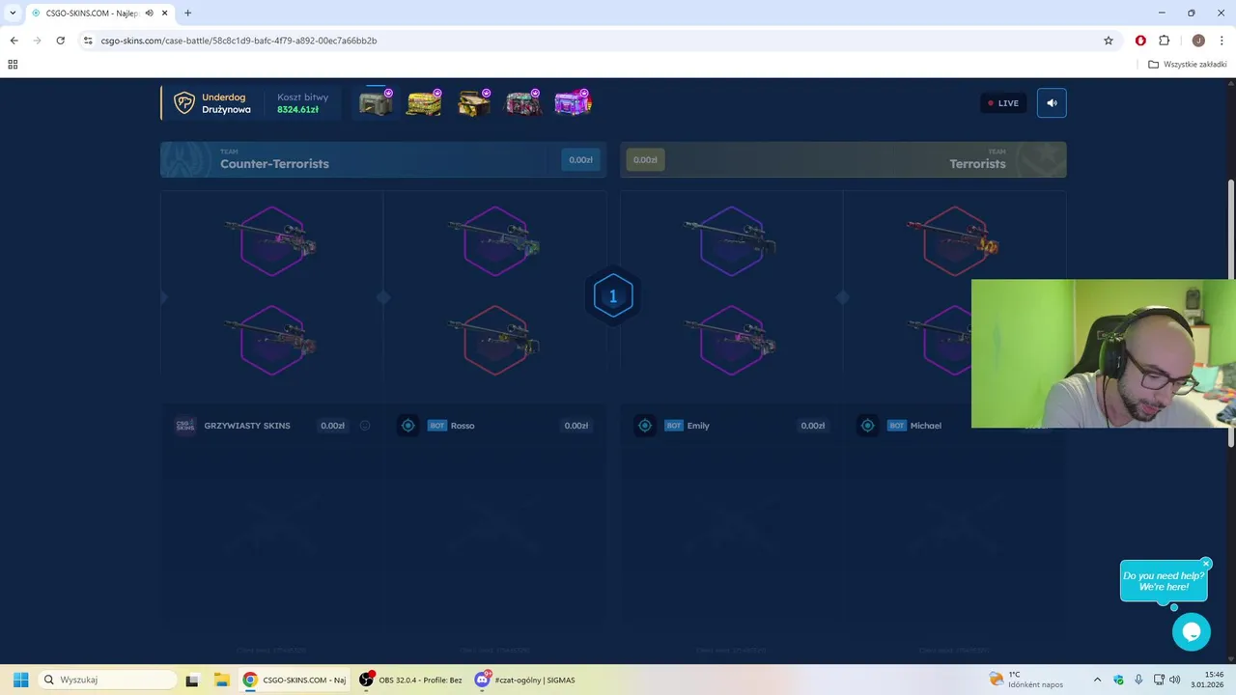Click the Underdog Drużynowa mode shield icon

pyautogui.click(x=183, y=102)
